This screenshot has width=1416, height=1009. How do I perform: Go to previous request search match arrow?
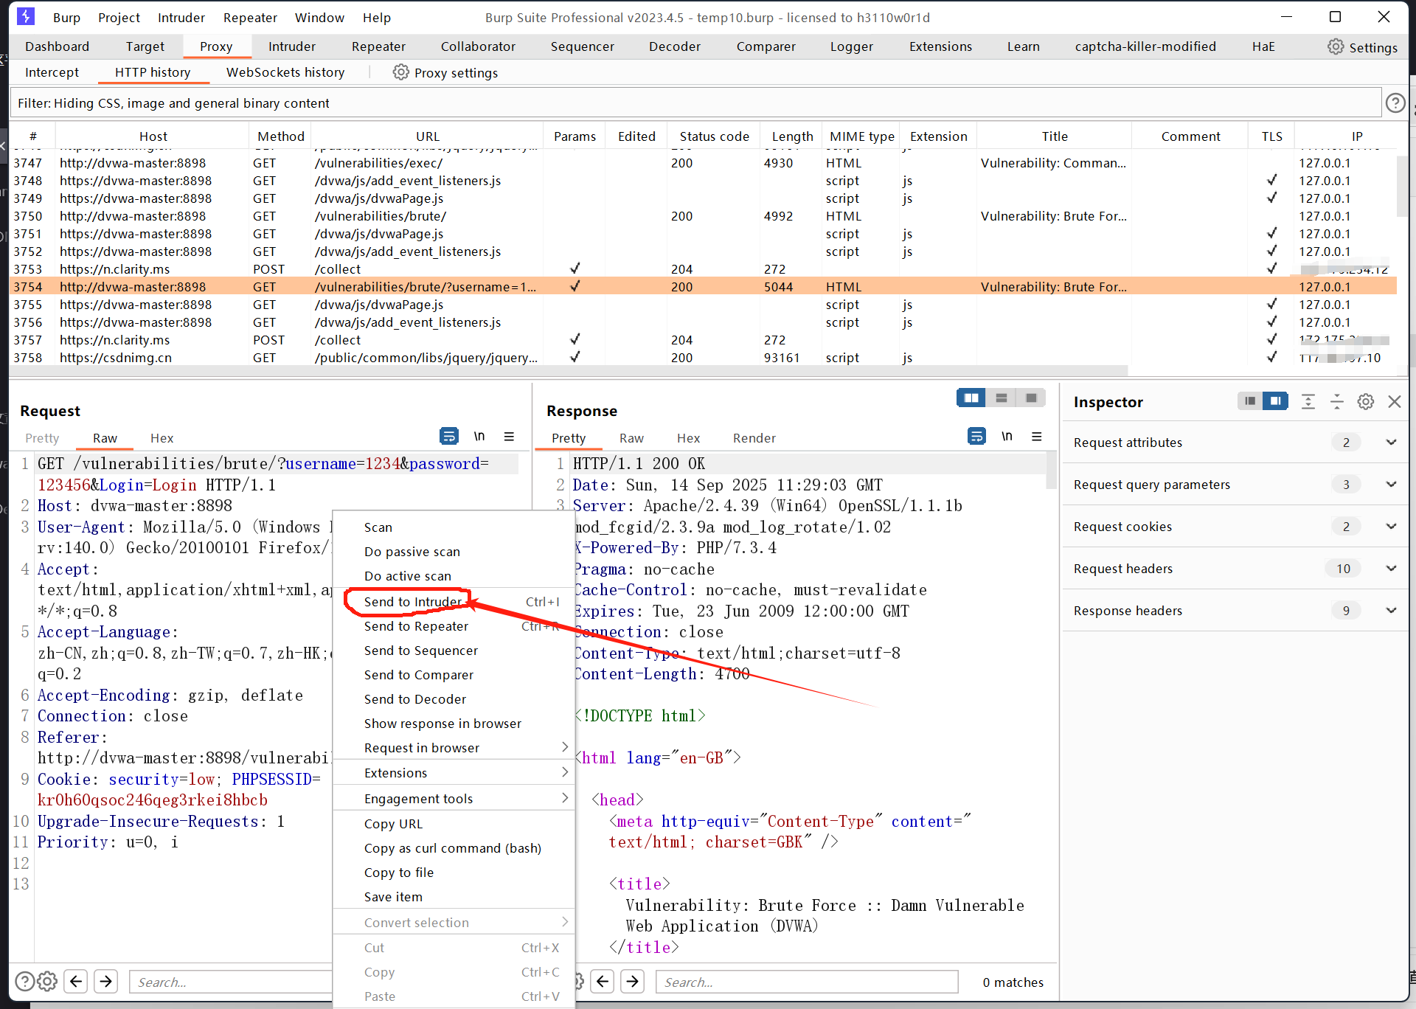(x=76, y=981)
